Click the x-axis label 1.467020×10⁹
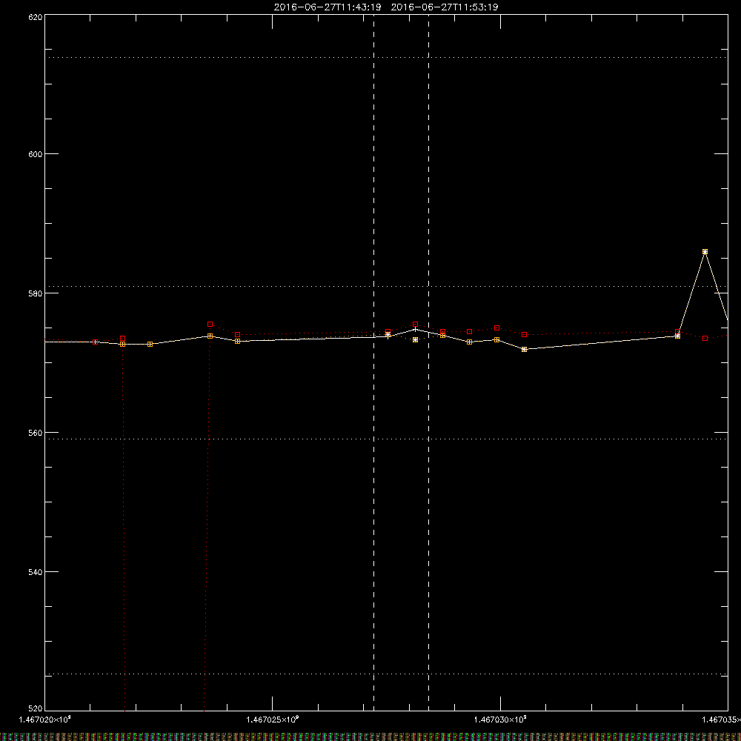The image size is (741, 741). tap(45, 720)
